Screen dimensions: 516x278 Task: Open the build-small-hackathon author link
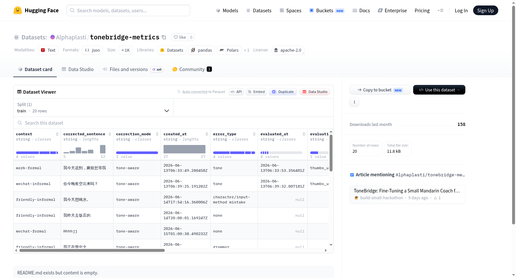point(382,198)
